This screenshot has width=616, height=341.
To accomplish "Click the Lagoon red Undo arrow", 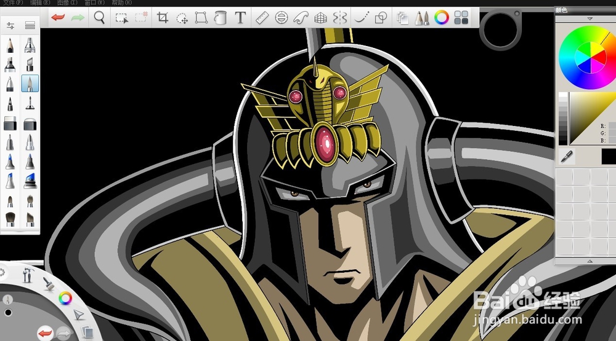I will (x=45, y=334).
